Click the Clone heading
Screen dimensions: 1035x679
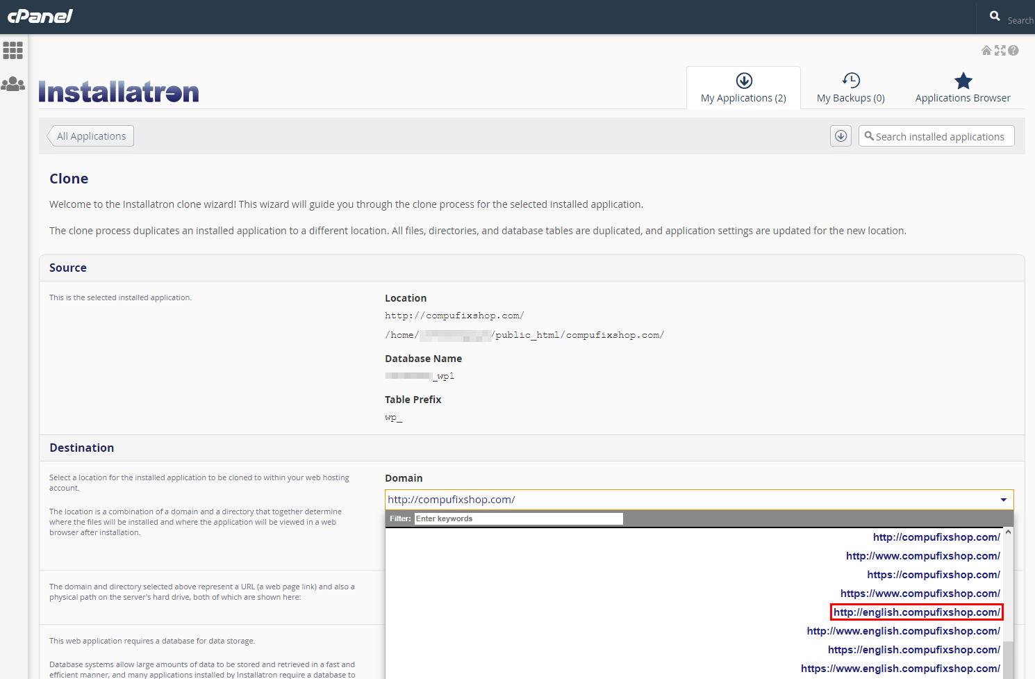69,179
